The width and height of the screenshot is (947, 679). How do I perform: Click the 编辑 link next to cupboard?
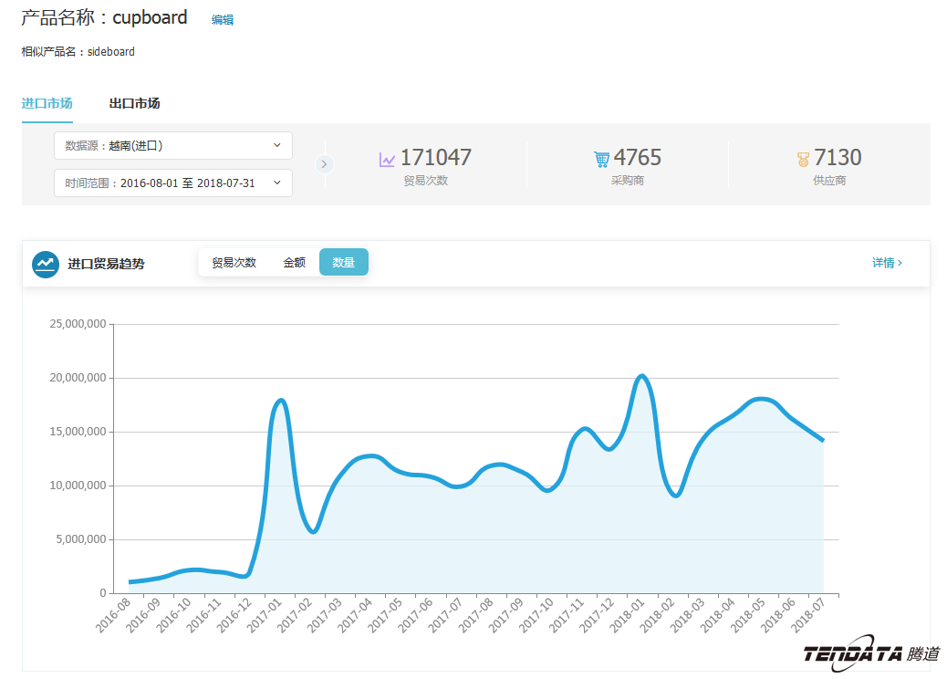pos(223,19)
